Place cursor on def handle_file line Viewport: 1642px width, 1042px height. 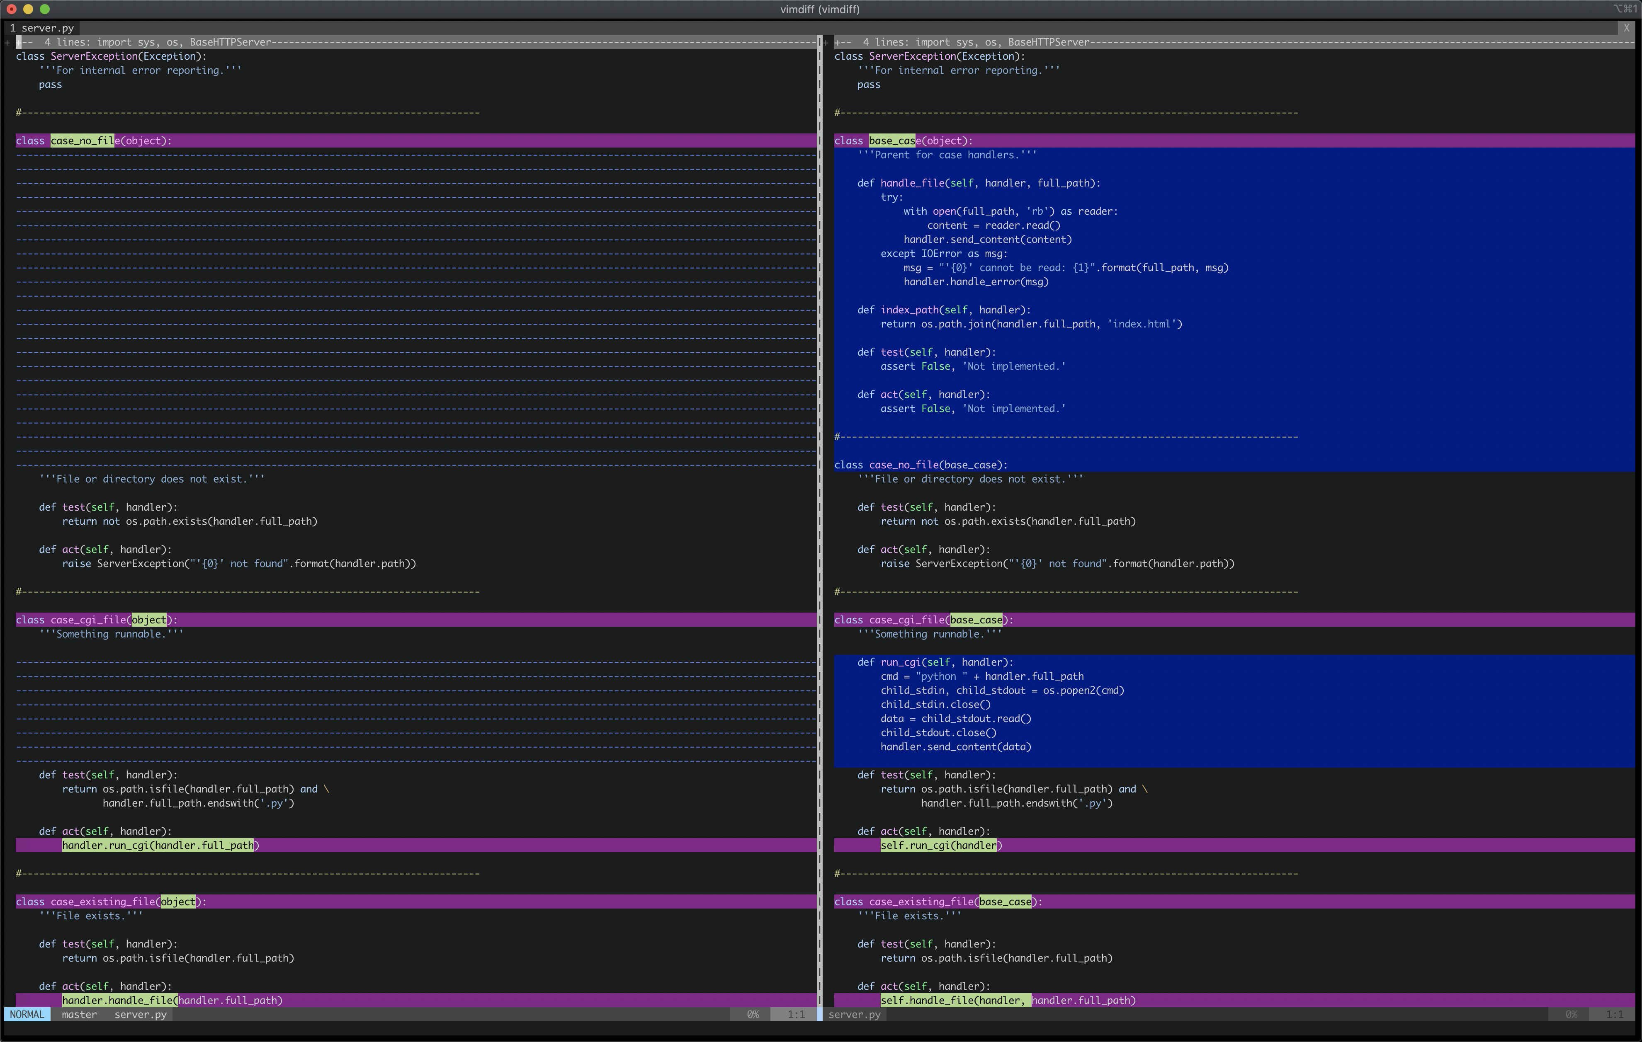tap(979, 183)
